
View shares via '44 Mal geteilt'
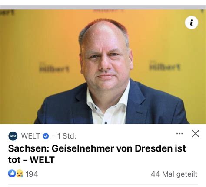[x=174, y=174]
